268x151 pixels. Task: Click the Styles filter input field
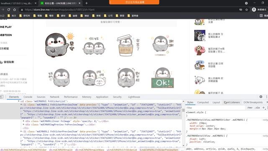pyautogui.click(x=215, y=108)
